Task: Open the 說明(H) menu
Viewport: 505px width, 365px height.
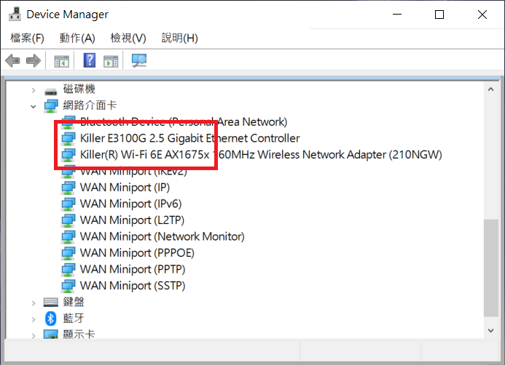Action: [x=179, y=38]
